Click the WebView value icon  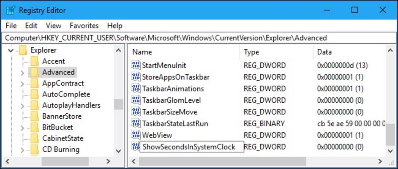[136, 135]
